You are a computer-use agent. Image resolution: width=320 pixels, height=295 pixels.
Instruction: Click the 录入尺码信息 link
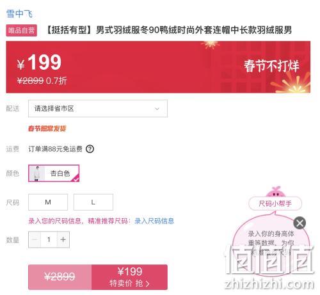(154, 221)
